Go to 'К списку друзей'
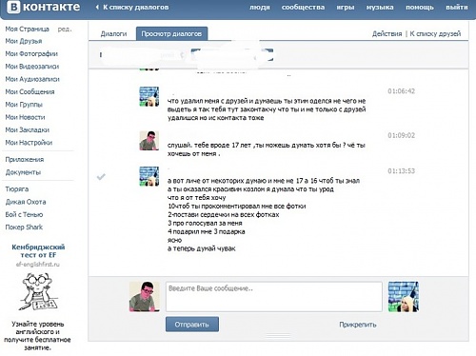476x356 pixels. pos(435,33)
